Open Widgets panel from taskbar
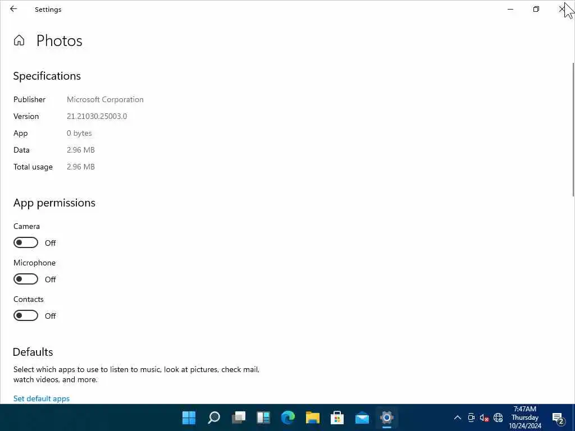Screen dimensions: 575x431 click(263, 418)
